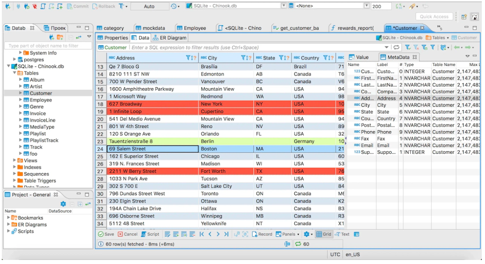This screenshot has height=264, width=485.
Task: Toggle the Text view mode
Action: click(x=342, y=235)
